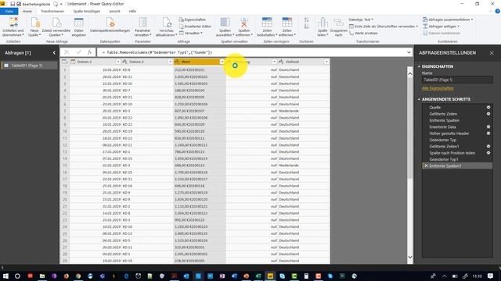Screen dimensions: 501x281
Task: Click Spalten entfernen icon
Action: (x=244, y=23)
